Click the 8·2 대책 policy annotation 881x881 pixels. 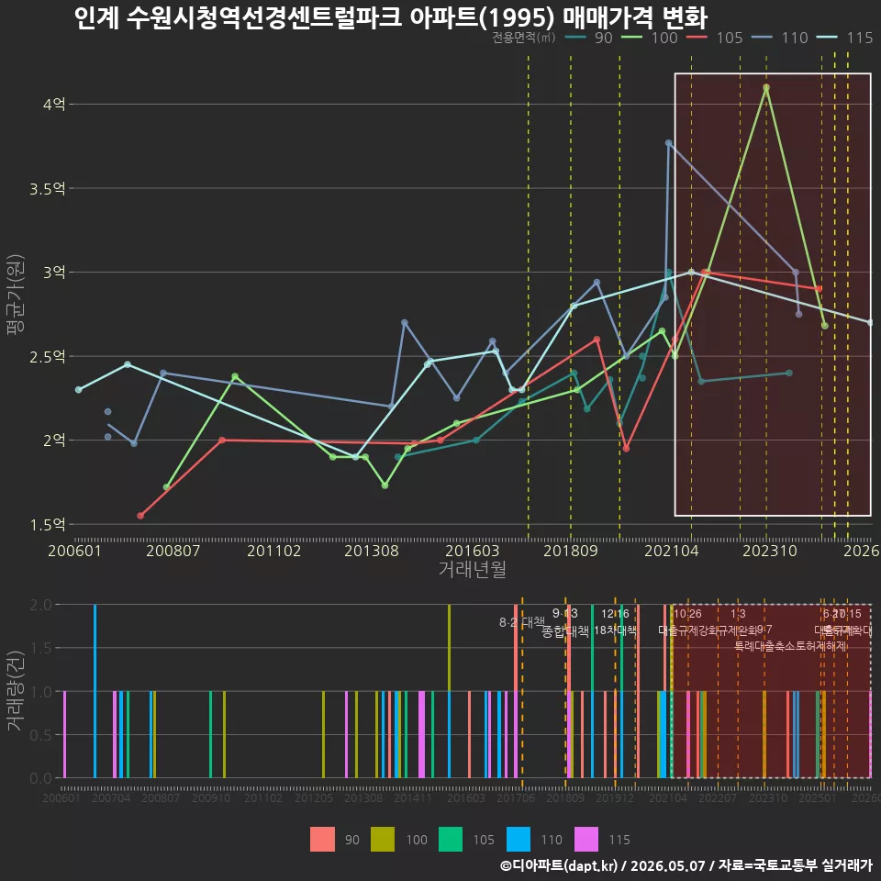click(x=522, y=622)
